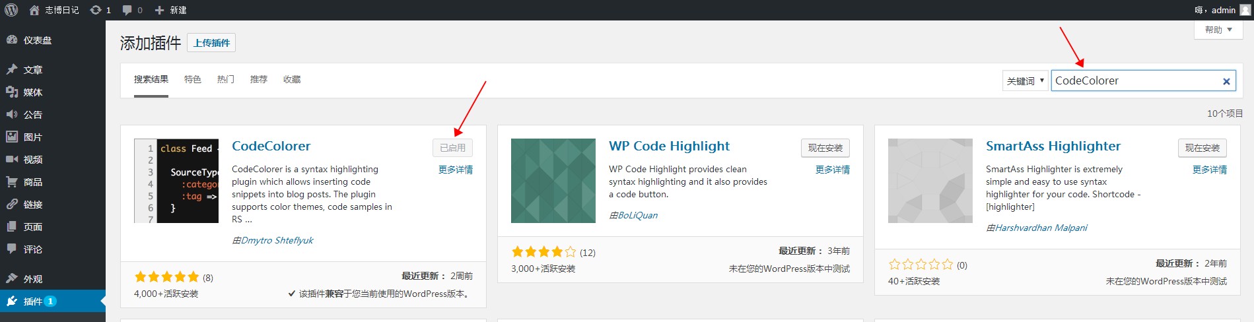Screen dimensions: 1254x322
Task: Open the 文章 sidebar menu
Action: (x=53, y=69)
